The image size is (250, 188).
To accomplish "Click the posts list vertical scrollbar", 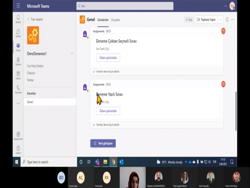I will pyautogui.click(x=236, y=111).
